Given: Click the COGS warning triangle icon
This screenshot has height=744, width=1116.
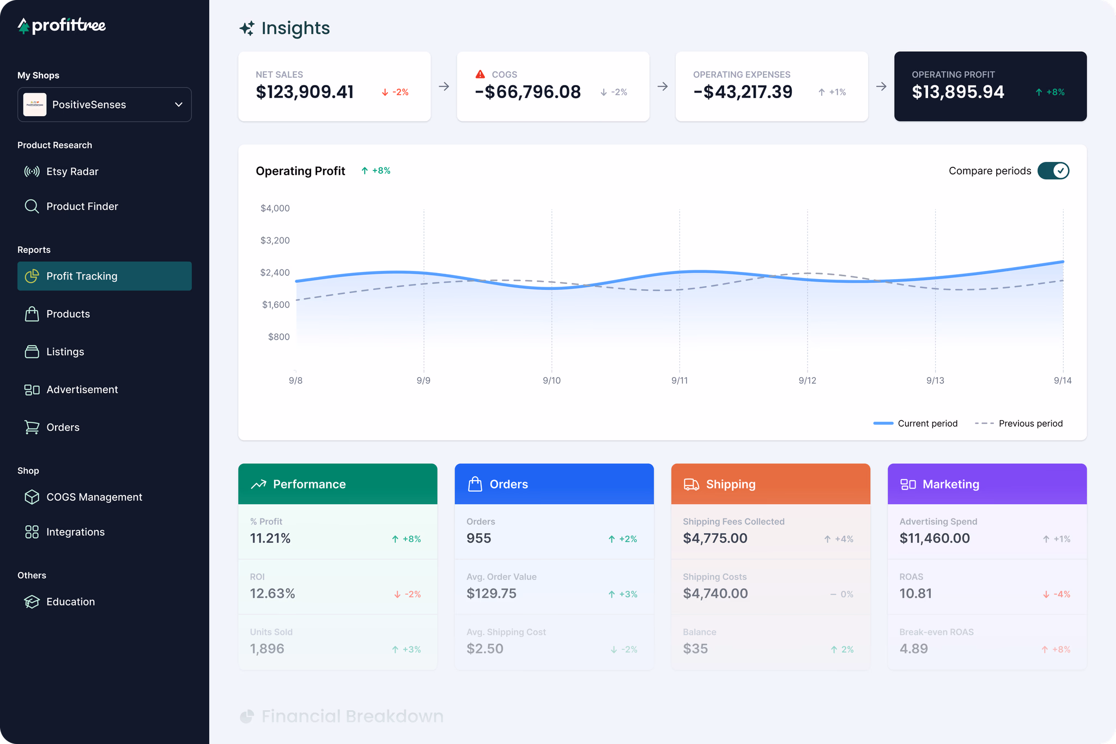Looking at the screenshot, I should point(480,73).
